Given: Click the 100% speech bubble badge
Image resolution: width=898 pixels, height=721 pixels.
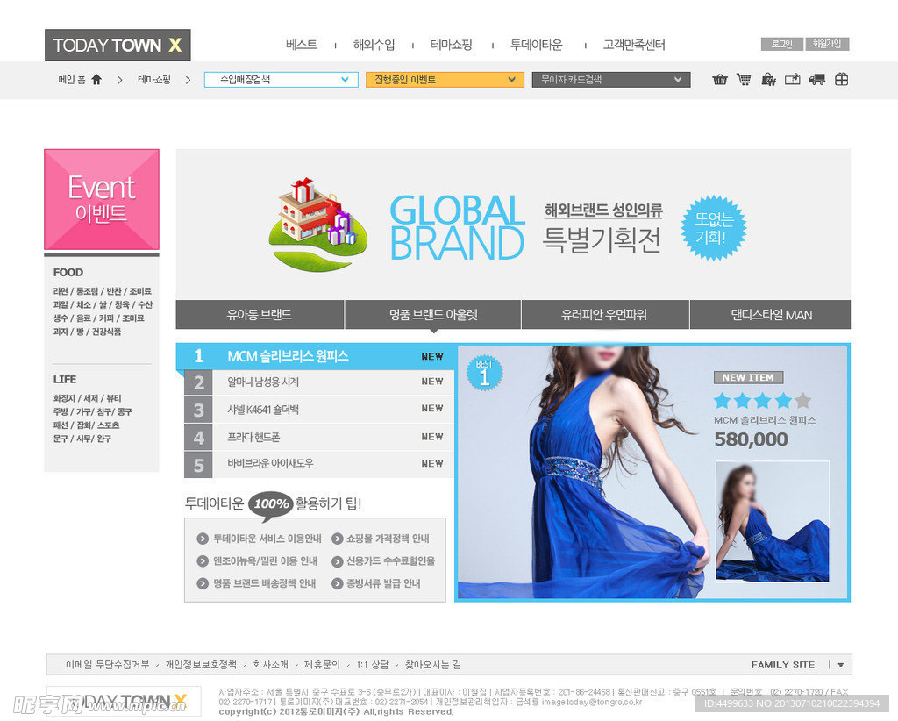Looking at the screenshot, I should click(271, 506).
